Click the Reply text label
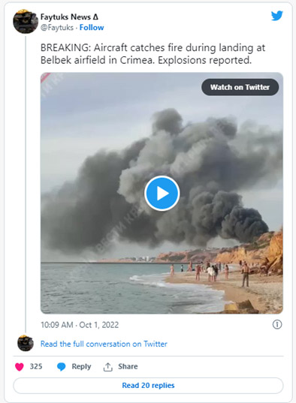The image size is (296, 403). (81, 366)
